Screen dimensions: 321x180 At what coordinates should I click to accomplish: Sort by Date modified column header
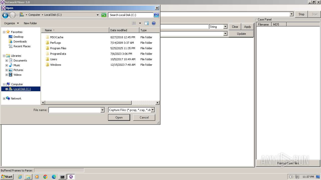(x=124, y=30)
